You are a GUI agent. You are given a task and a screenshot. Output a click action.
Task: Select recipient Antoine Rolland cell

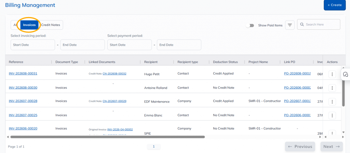click(x=156, y=88)
